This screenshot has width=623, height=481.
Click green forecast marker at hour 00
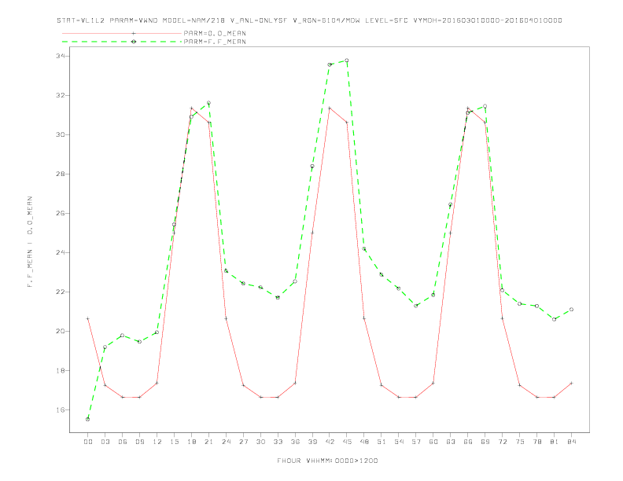(88, 419)
